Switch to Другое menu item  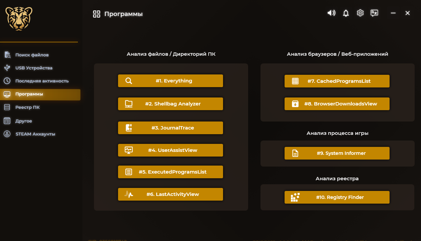(23, 121)
